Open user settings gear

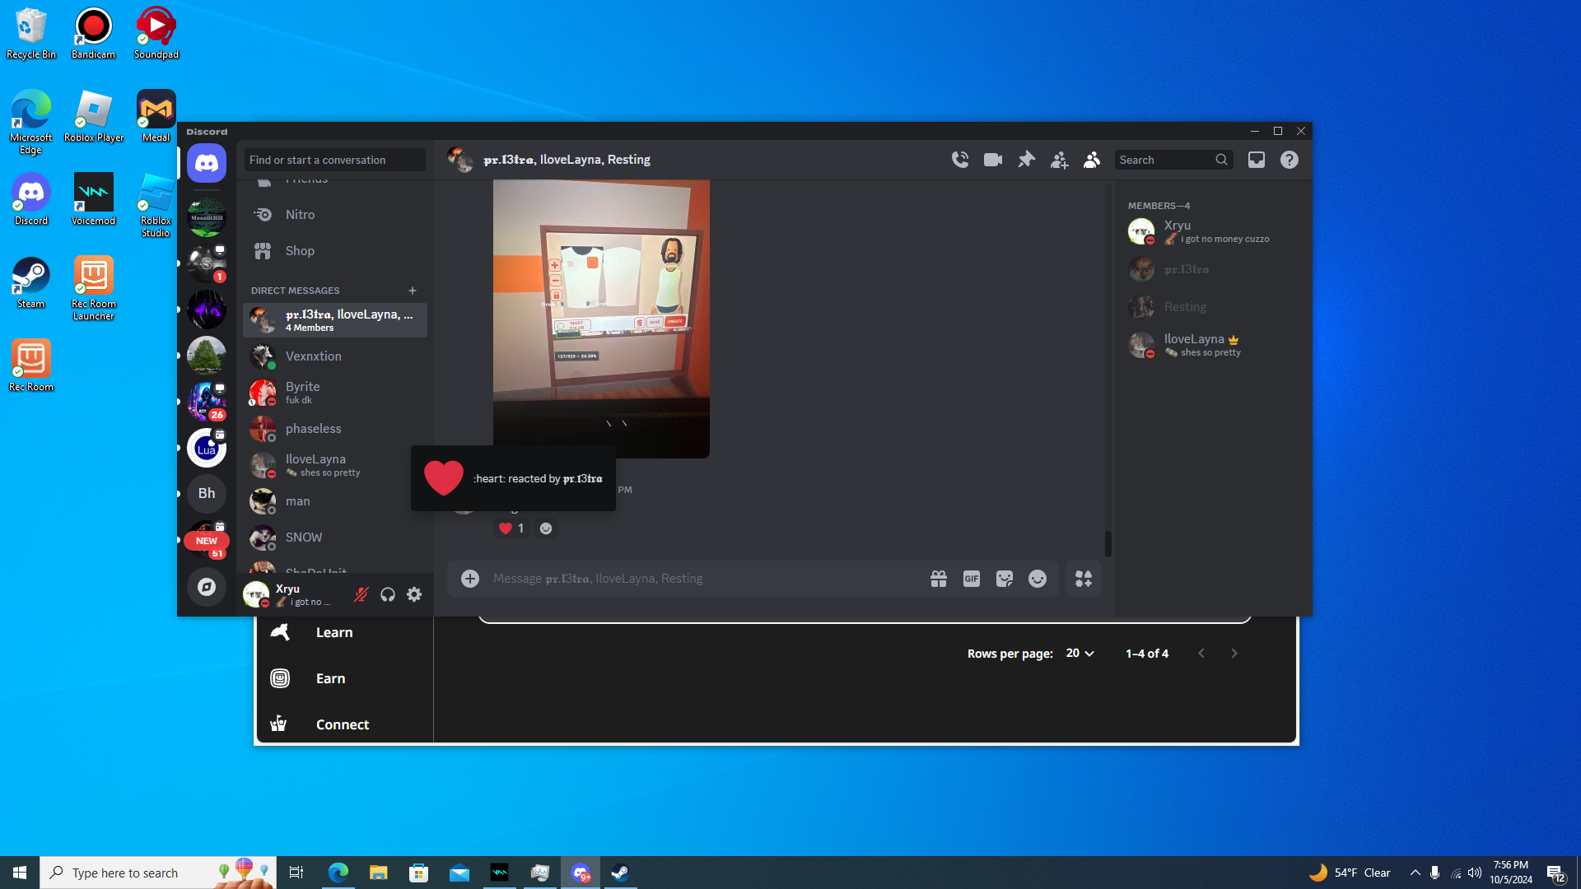click(414, 594)
